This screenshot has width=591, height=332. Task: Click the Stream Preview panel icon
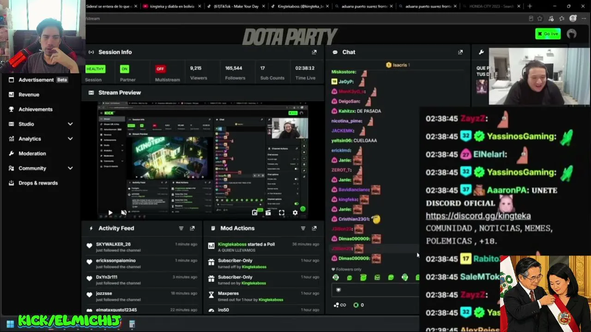(91, 93)
